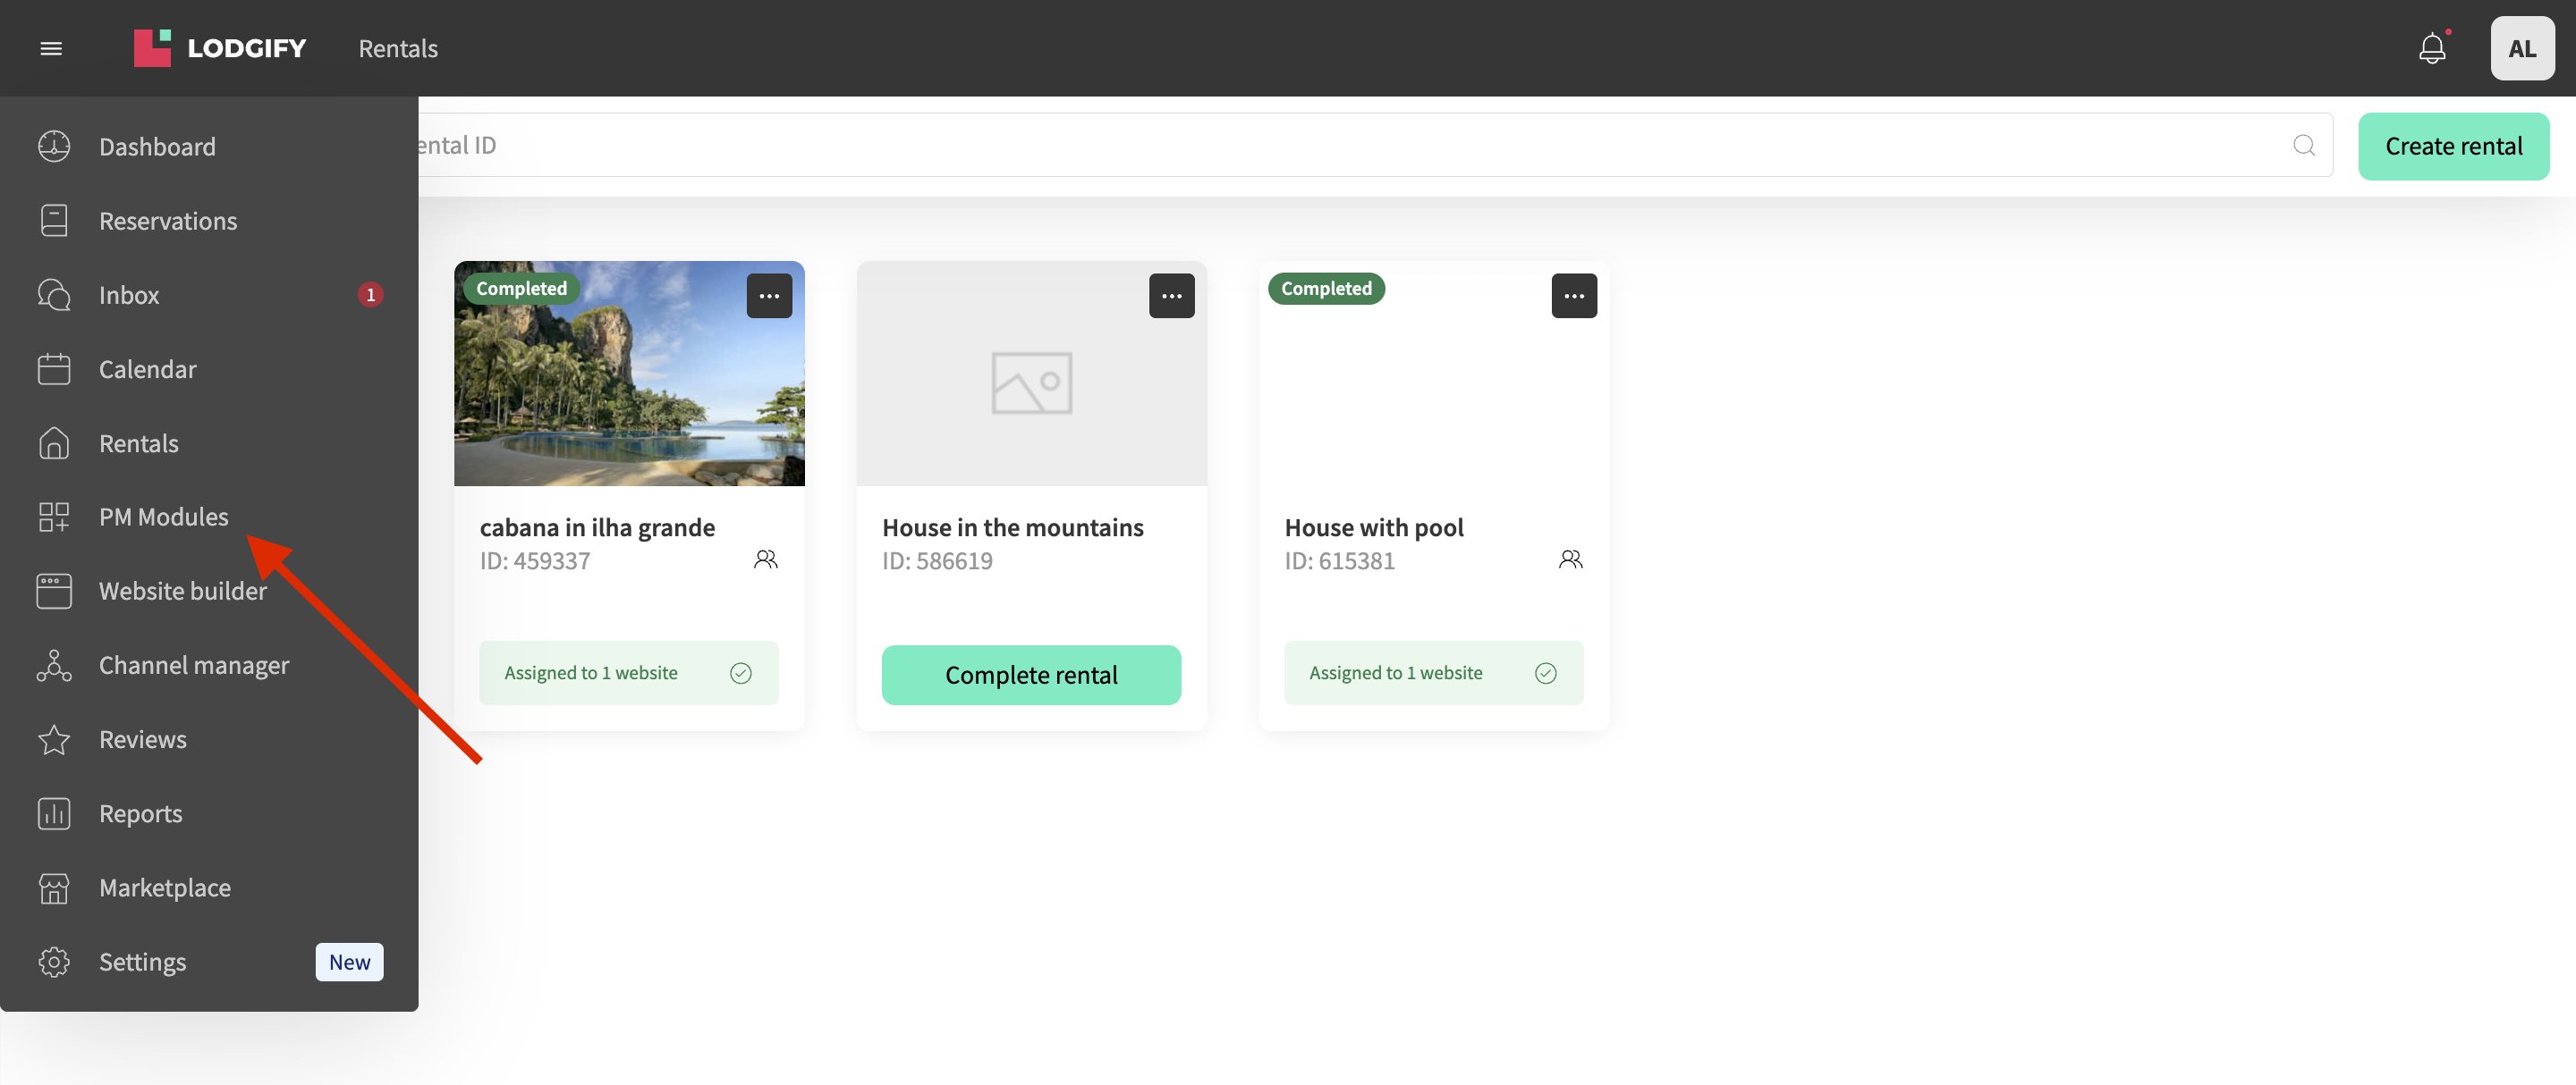Open the House in the mountains title
The height and width of the screenshot is (1085, 2576).
[x=1012, y=526]
